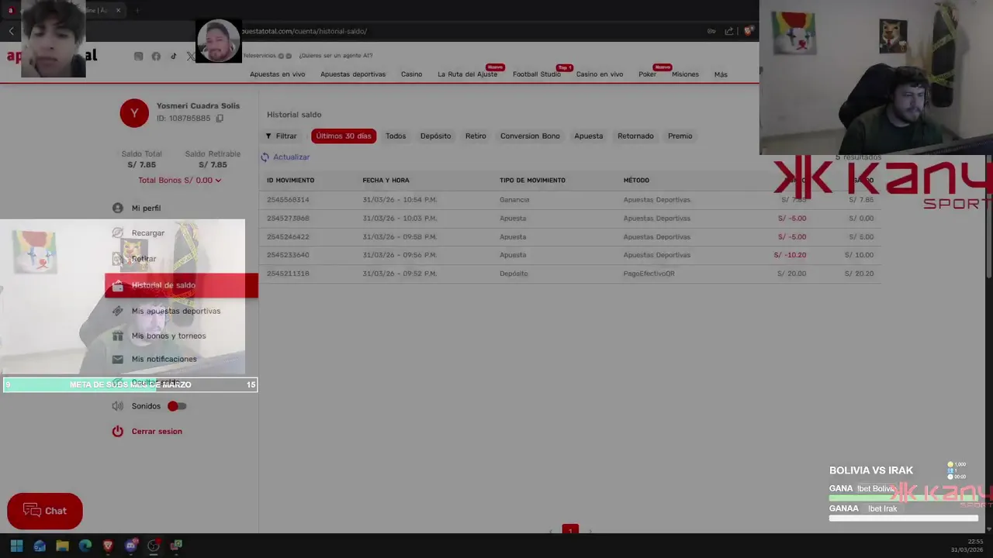Expand the Total Bonos S/ 0.00 dropdown

[x=180, y=180]
